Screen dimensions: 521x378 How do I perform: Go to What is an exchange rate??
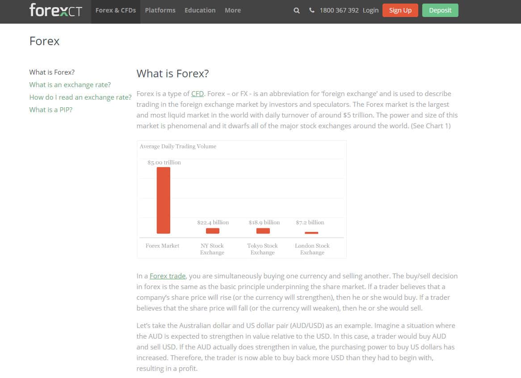pos(70,84)
